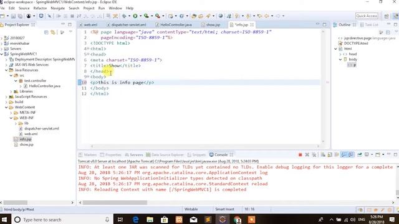Toggle Scroll Lock in Console toolbar
Image resolution: width=399 pixels, height=224 pixels.
tap(330, 155)
